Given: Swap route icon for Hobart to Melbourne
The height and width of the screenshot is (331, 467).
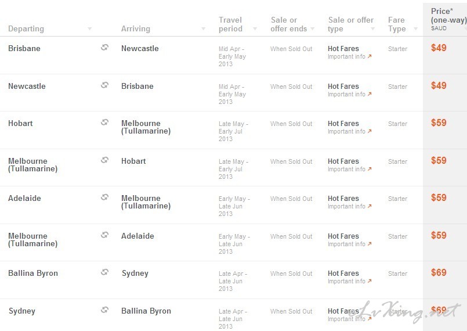Looking at the screenshot, I should pyautogui.click(x=104, y=122).
